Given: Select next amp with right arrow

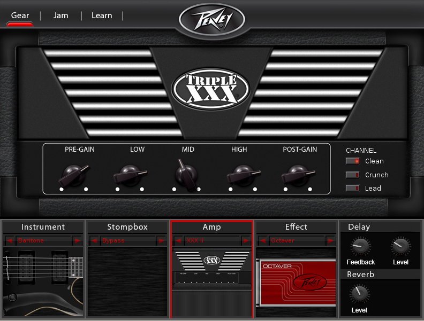Looking at the screenshot, I should coord(246,240).
